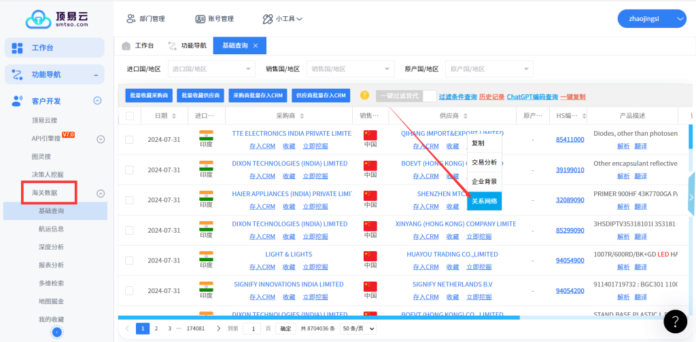
Task: Open the ChatGPT编码查询 link
Action: pyautogui.click(x=532, y=97)
